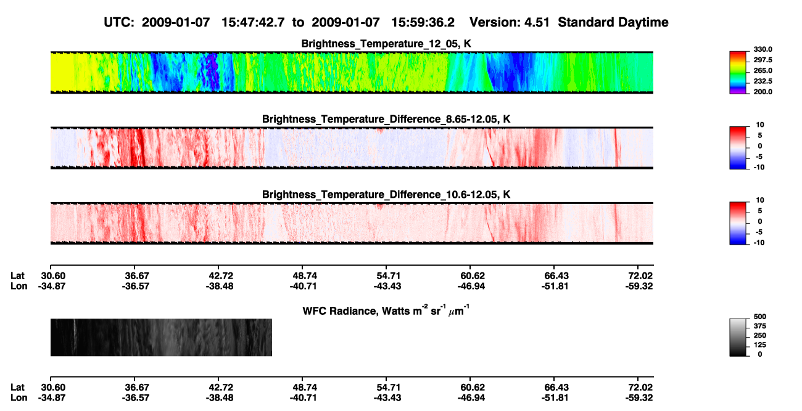The width and height of the screenshot is (802, 411).
Task: Click the grayscale WFC Radiance image strip
Action: point(161,337)
